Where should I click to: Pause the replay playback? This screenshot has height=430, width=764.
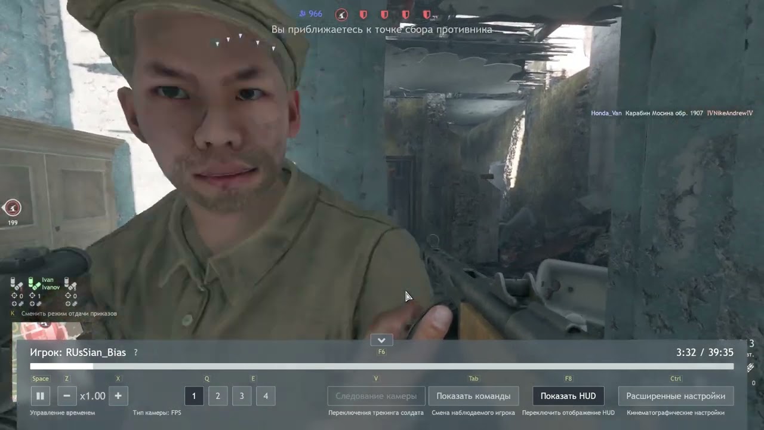point(40,396)
